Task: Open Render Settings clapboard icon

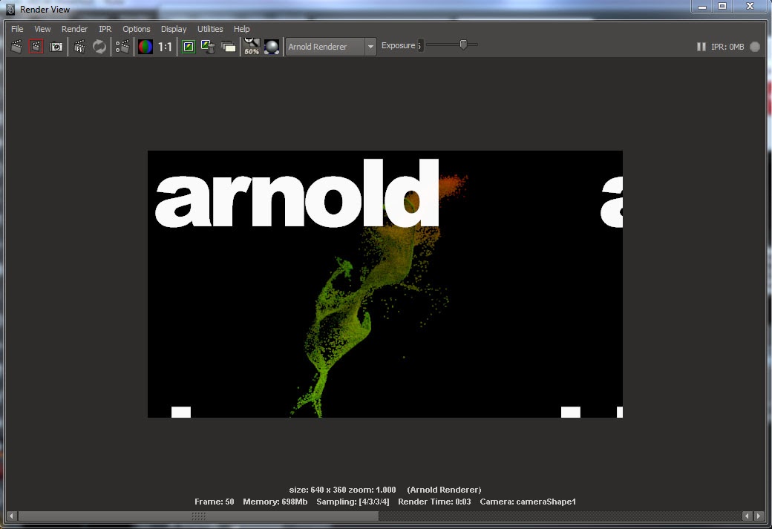Action: pos(122,47)
